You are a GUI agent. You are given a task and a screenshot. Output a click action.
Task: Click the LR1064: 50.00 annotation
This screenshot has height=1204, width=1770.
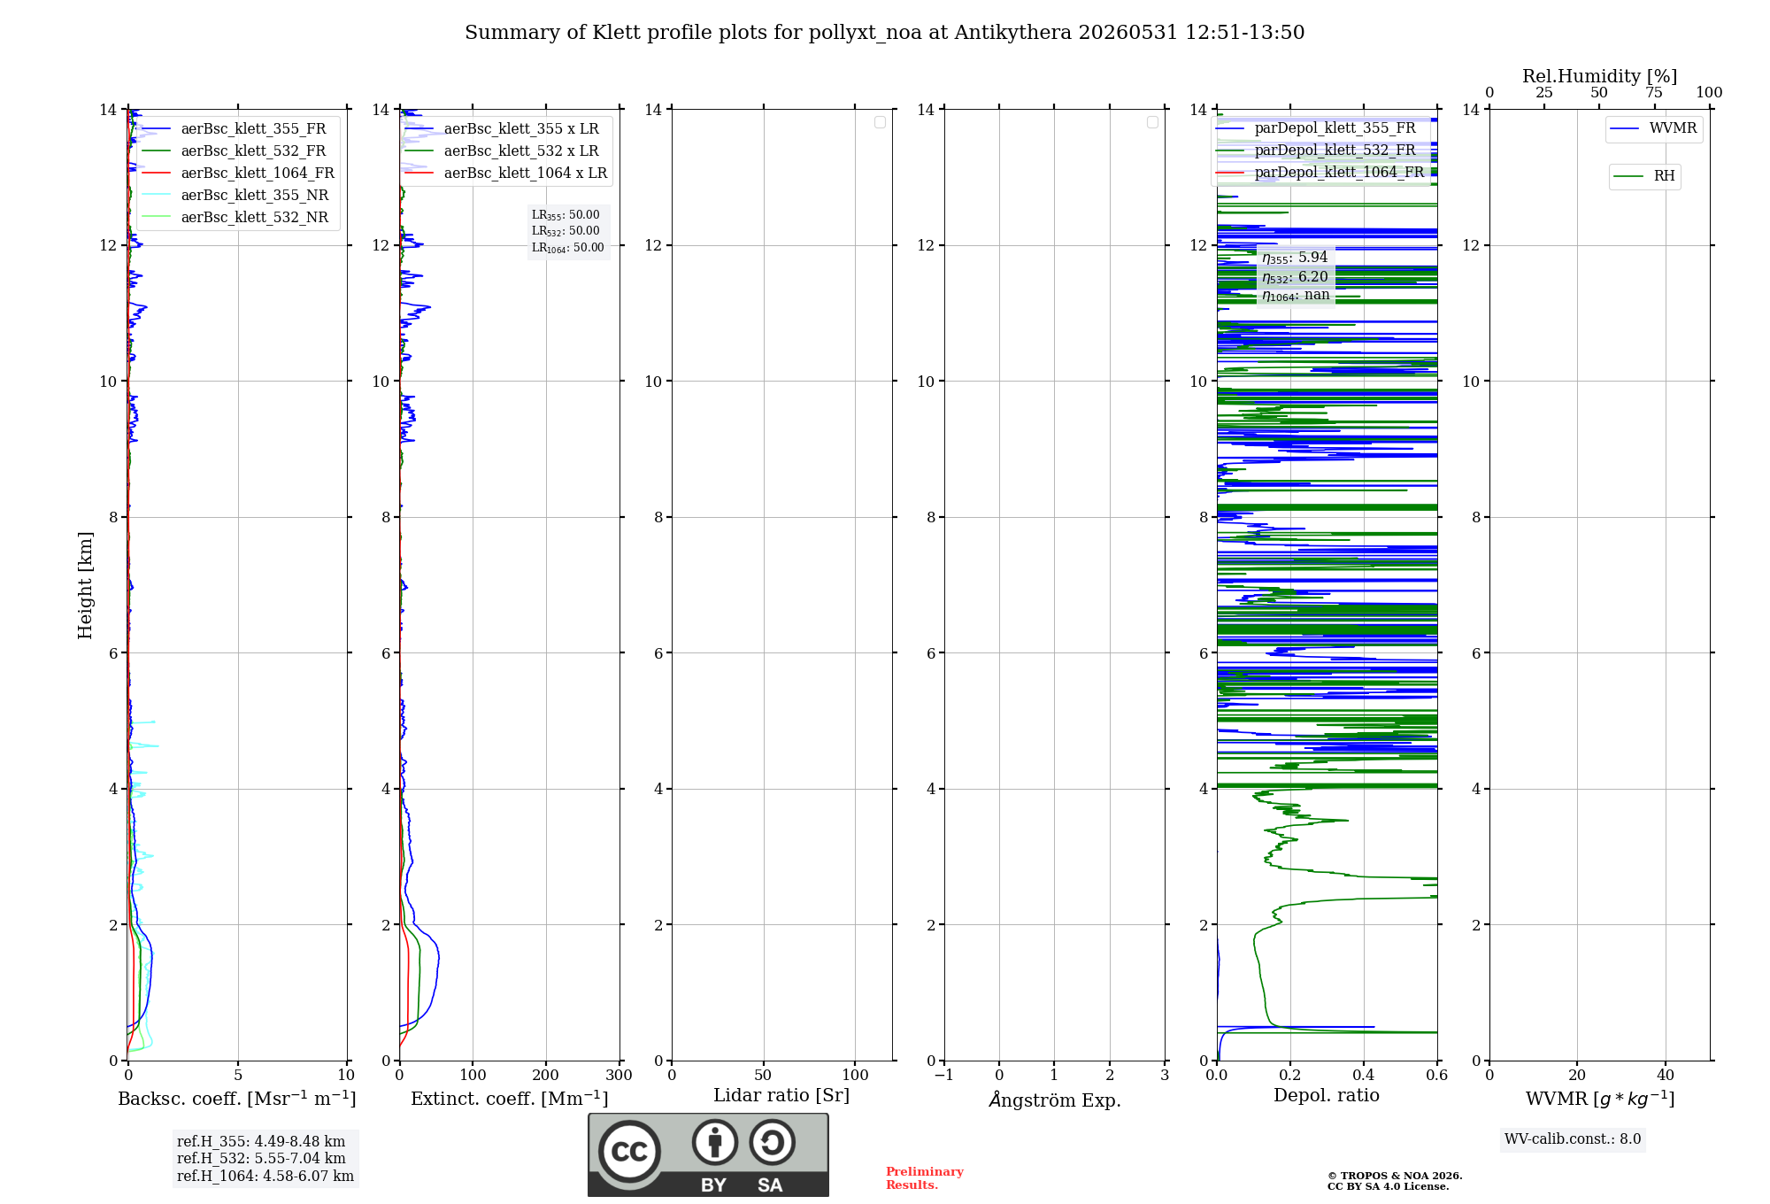[x=568, y=248]
